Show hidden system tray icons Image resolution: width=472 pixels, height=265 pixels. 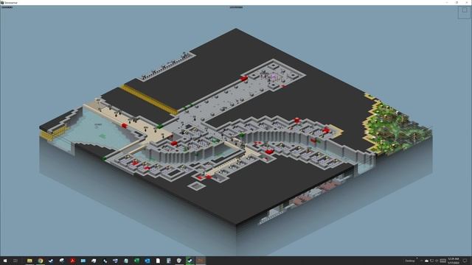click(x=421, y=261)
